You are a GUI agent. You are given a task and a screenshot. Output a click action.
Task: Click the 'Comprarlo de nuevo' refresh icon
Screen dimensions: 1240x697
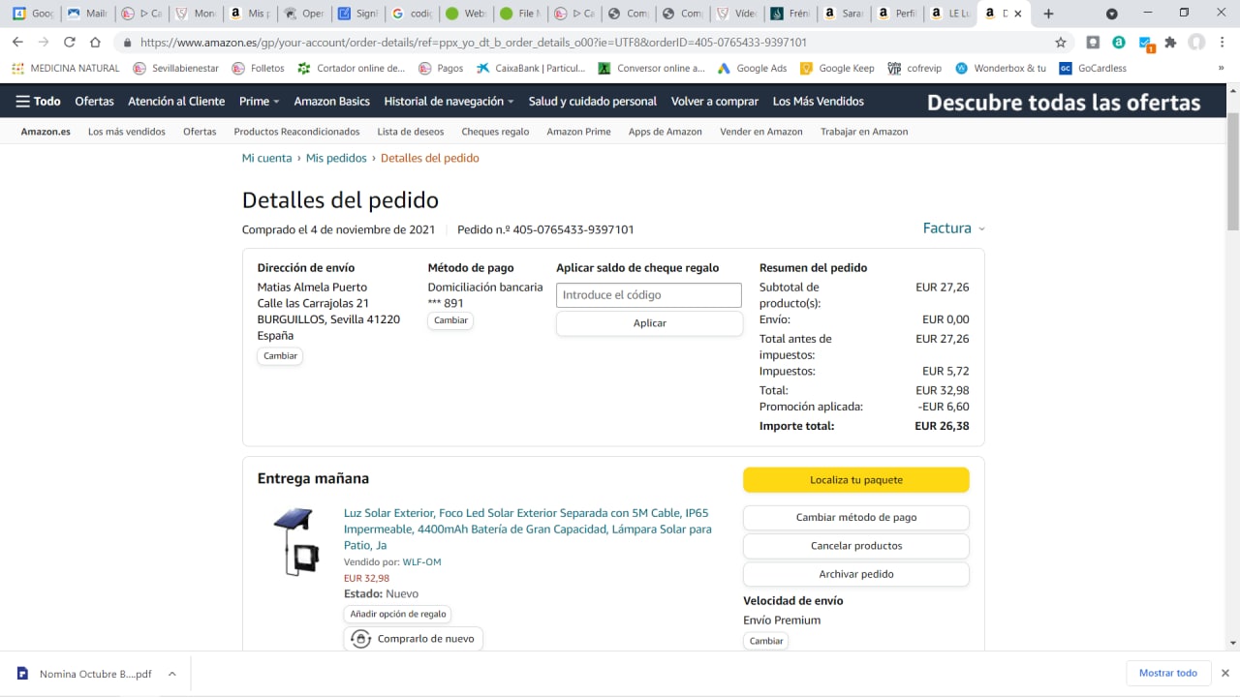point(361,639)
